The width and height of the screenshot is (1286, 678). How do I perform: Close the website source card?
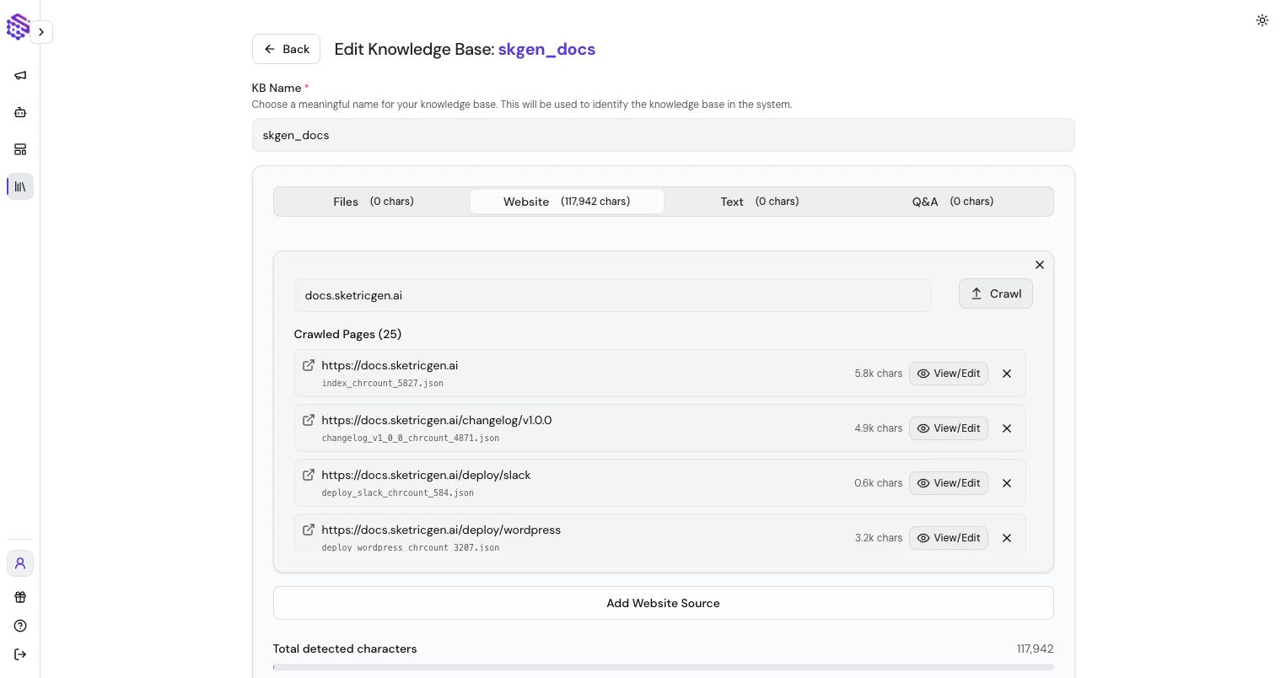click(x=1040, y=265)
